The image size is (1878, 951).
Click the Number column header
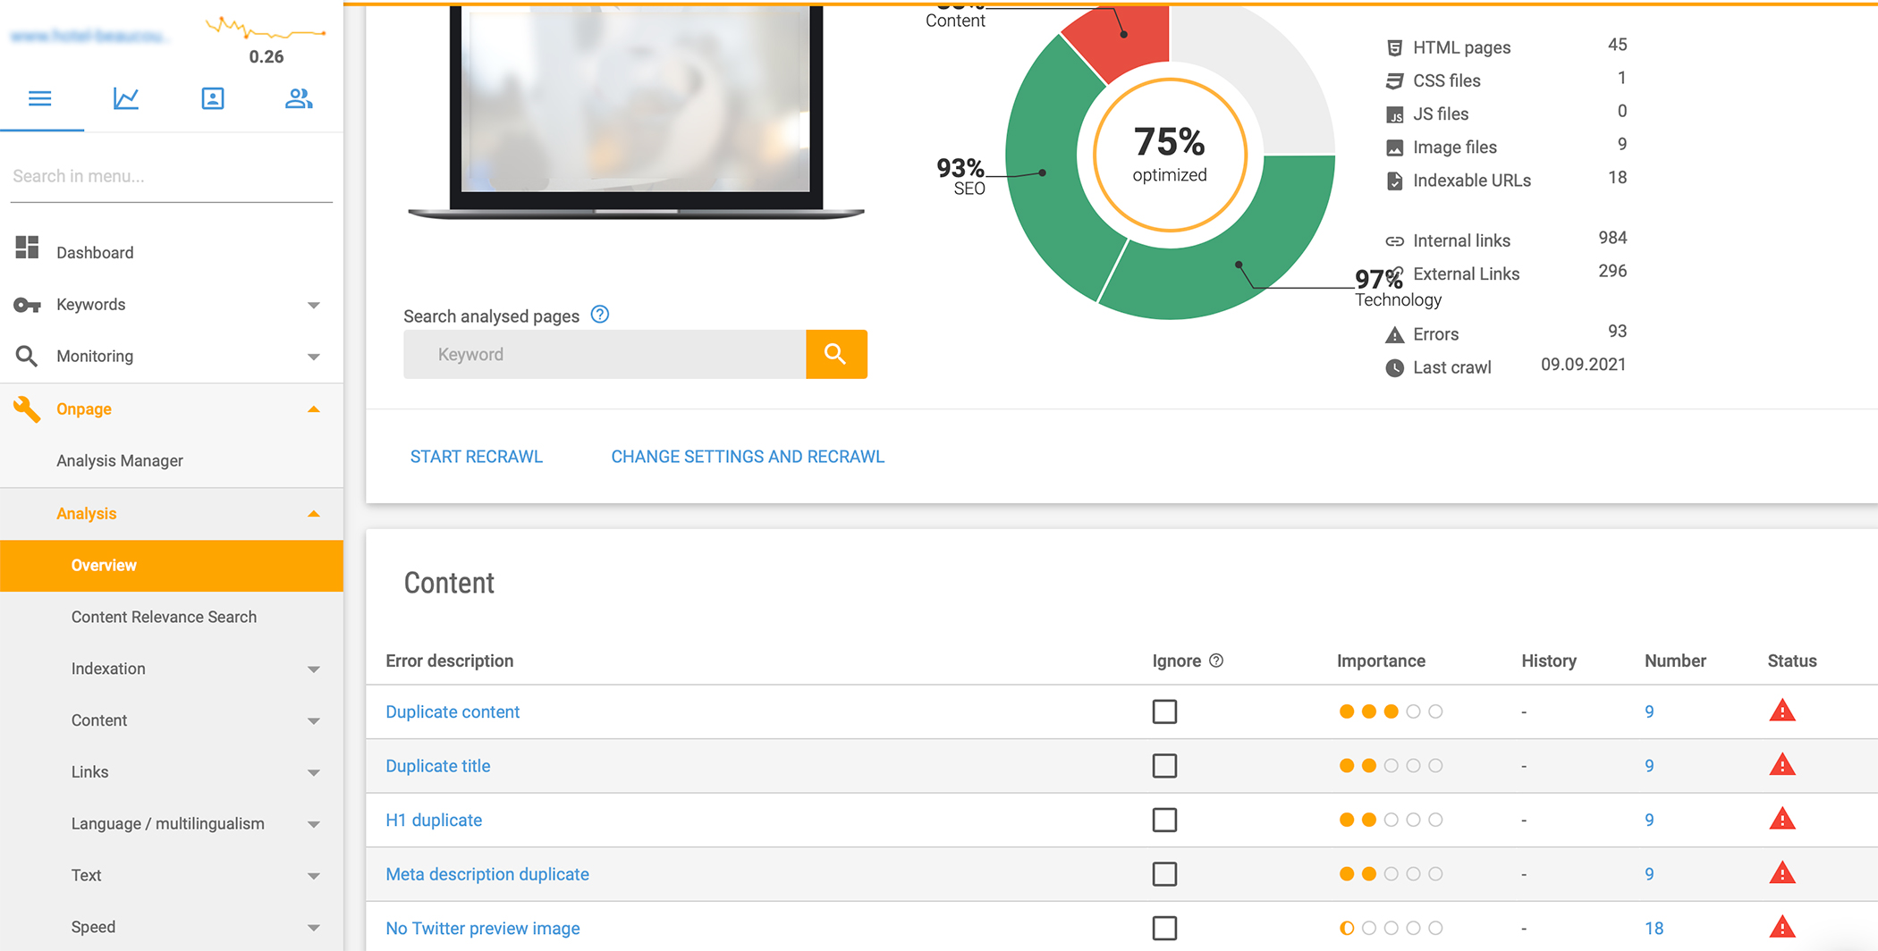coord(1675,661)
